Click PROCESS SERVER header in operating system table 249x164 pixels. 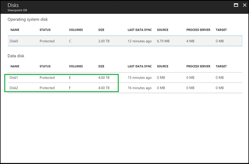point(198,30)
